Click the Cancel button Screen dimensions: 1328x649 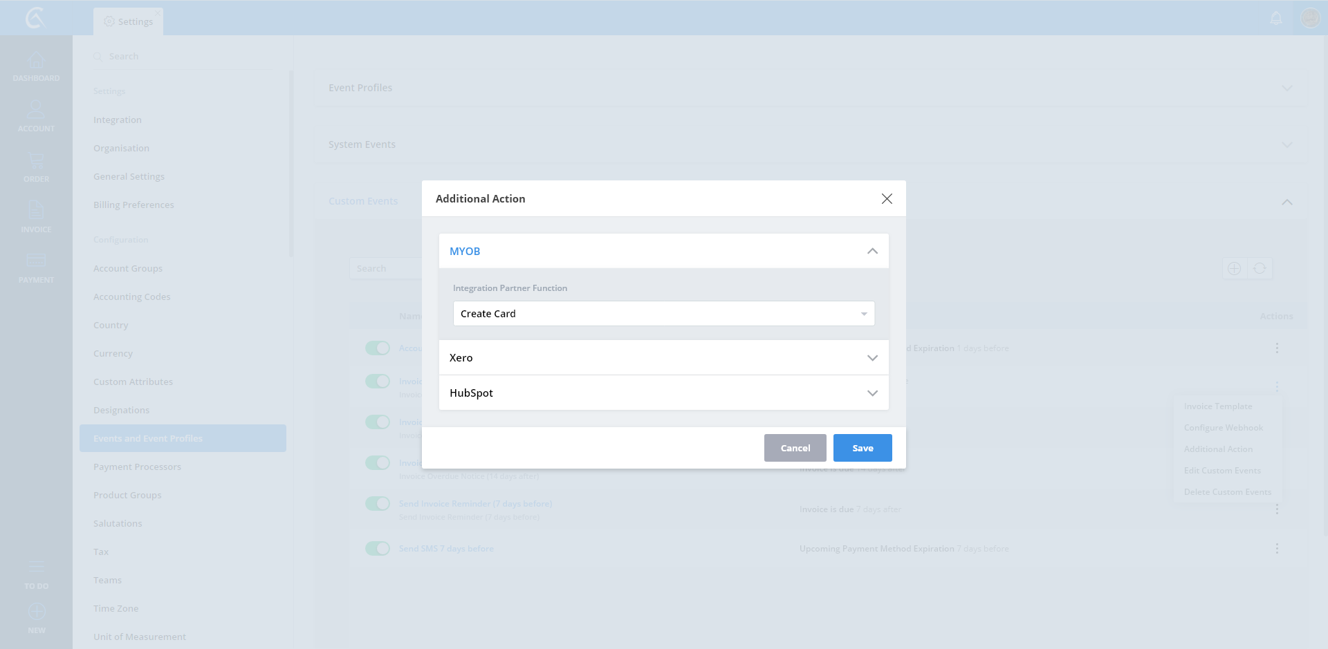point(795,448)
